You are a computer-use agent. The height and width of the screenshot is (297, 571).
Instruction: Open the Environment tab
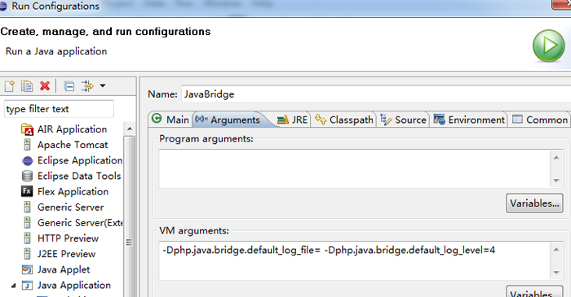[469, 120]
